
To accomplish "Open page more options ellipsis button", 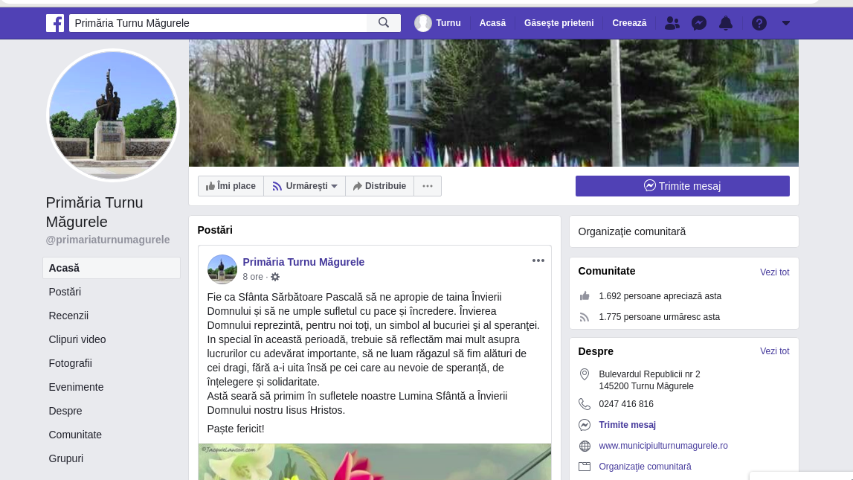I will [428, 186].
